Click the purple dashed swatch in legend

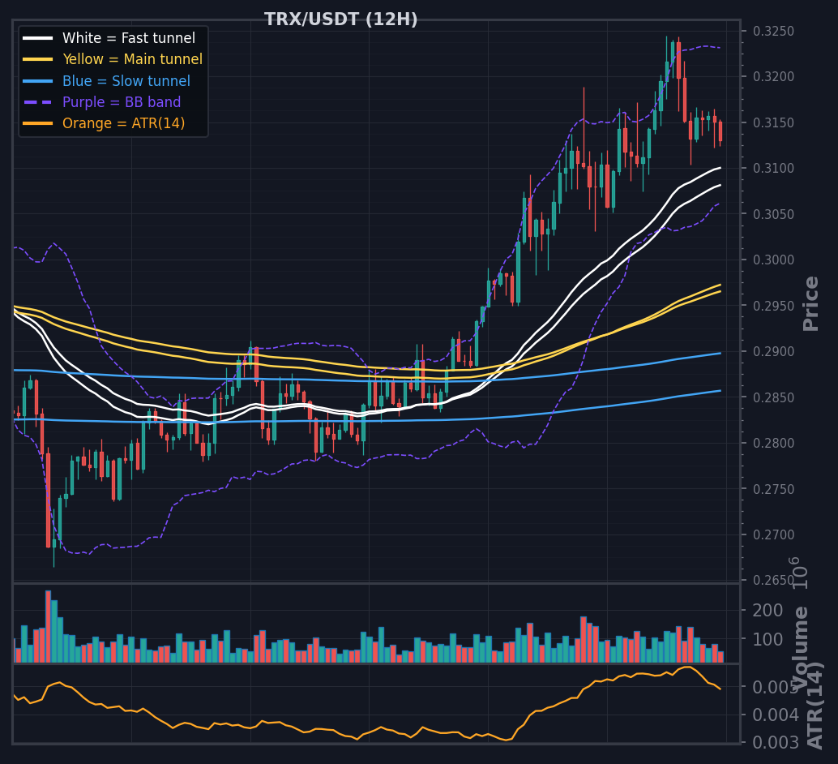pos(38,102)
